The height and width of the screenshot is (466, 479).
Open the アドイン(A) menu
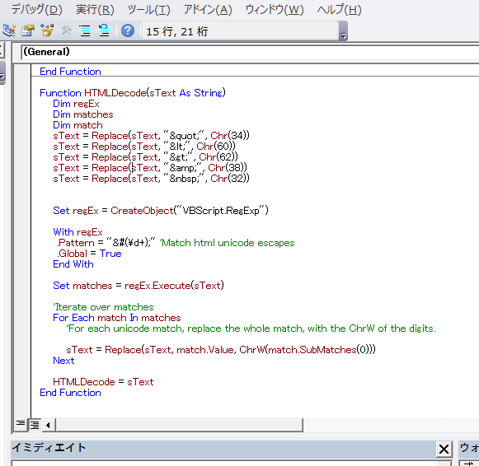[208, 10]
